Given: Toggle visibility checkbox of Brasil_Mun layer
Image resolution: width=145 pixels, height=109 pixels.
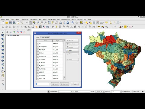Looking at the screenshot, I should (x=9, y=35).
